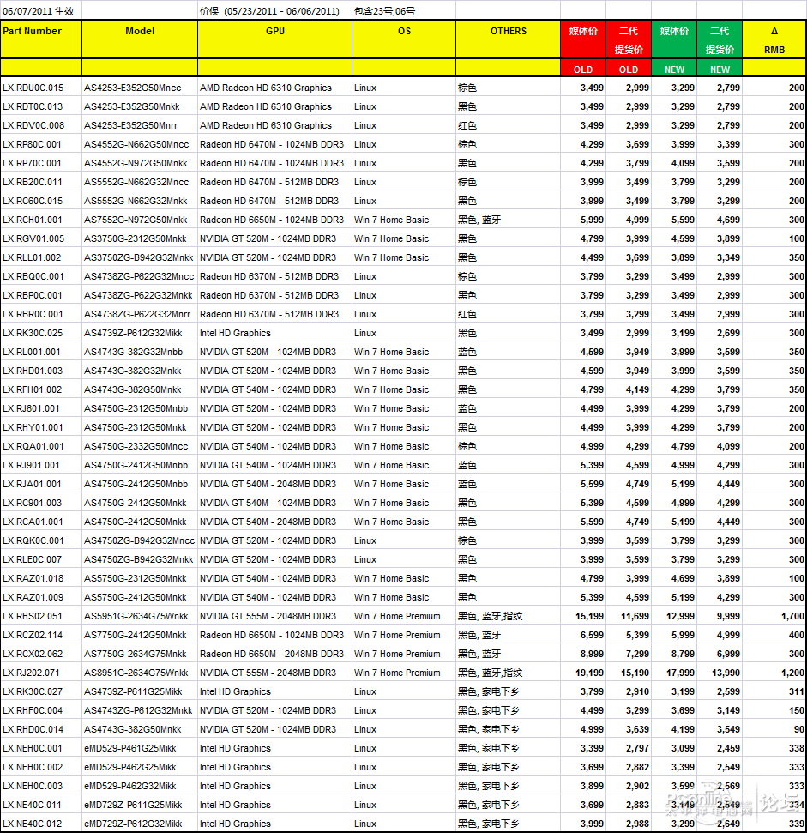Viewport: 807px width, 833px height.
Task: Click the new pickup price "13,990"
Action: pos(726,673)
